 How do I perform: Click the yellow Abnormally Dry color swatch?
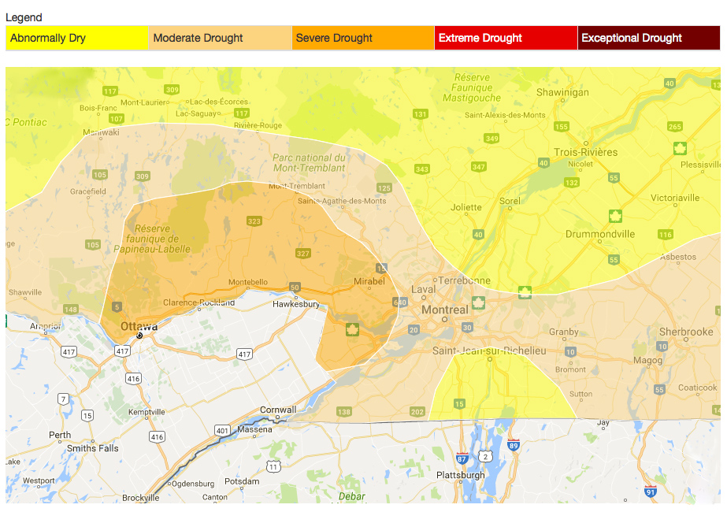point(76,38)
